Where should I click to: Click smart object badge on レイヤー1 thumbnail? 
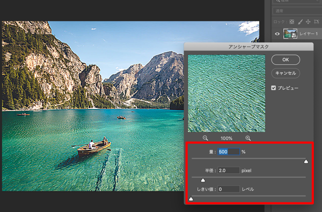pyautogui.click(x=294, y=35)
